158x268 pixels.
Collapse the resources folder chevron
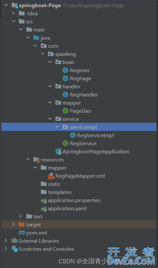coord(28,159)
